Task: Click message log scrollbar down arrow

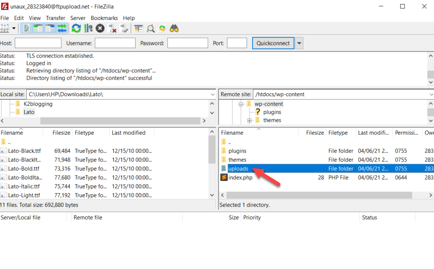Action: point(431,82)
